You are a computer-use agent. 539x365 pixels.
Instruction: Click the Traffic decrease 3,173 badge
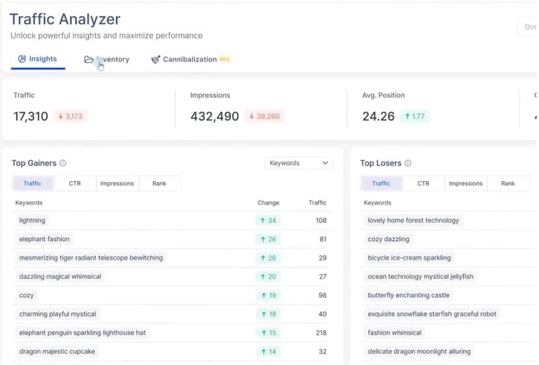tap(70, 116)
